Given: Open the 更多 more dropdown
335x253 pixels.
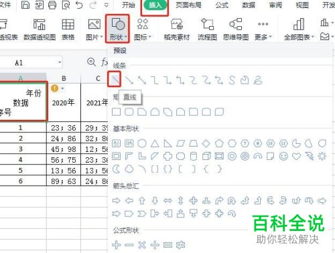Looking at the screenshot, I should [x=263, y=29].
